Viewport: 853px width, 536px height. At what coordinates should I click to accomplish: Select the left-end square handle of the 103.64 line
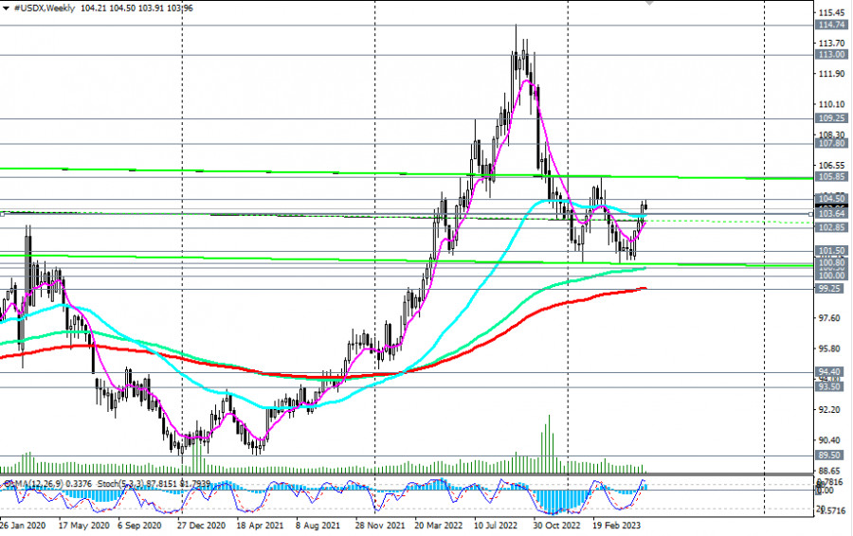pyautogui.click(x=3, y=213)
